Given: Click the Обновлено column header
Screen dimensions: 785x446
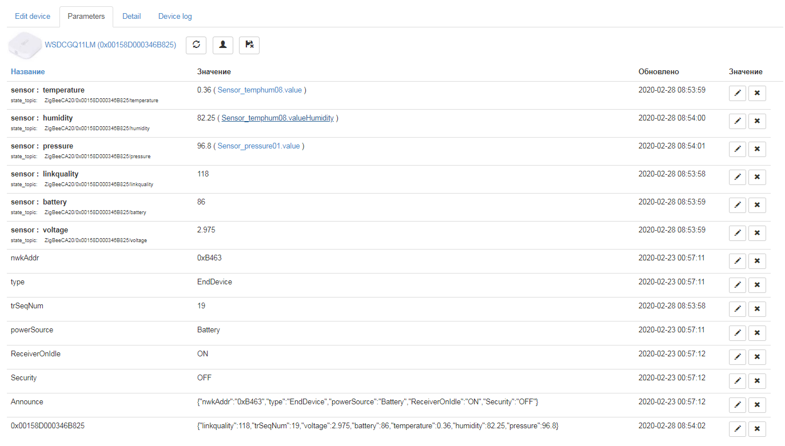Looking at the screenshot, I should (659, 72).
